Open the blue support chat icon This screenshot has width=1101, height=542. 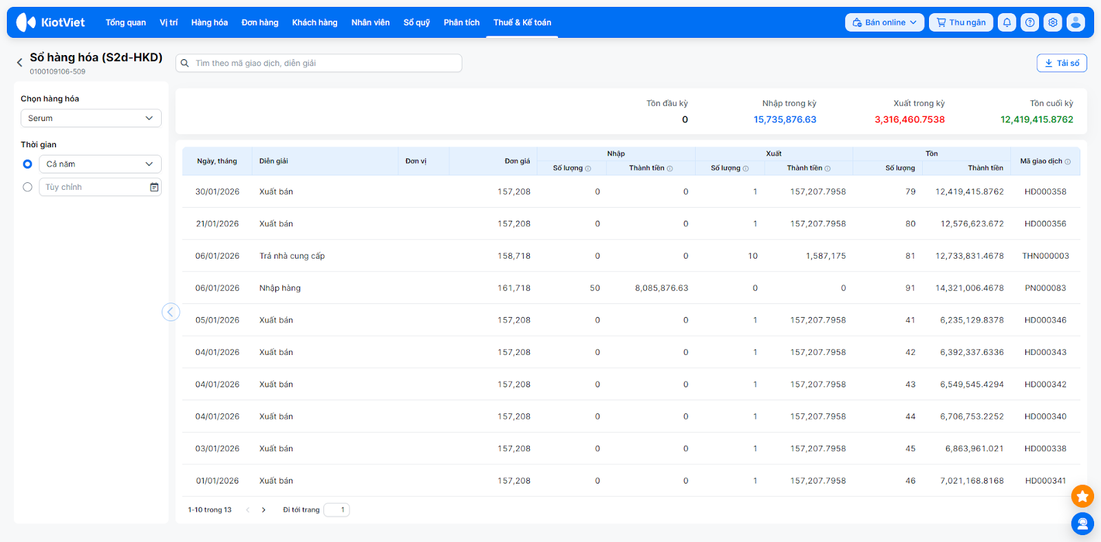click(1082, 524)
